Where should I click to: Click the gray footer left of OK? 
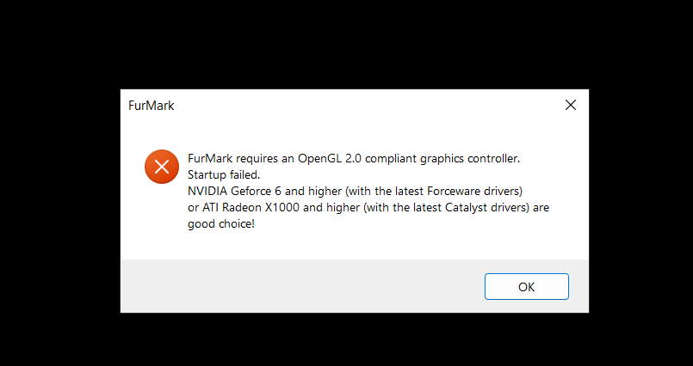pyautogui.click(x=301, y=287)
